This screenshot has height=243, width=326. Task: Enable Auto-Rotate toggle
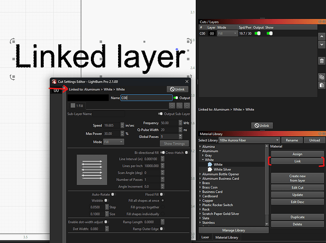pos(113,194)
